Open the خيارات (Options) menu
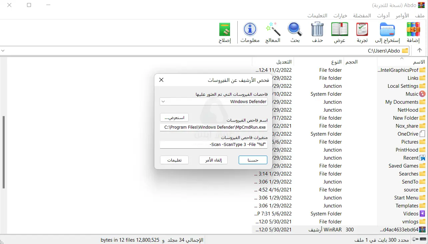 (x=340, y=15)
